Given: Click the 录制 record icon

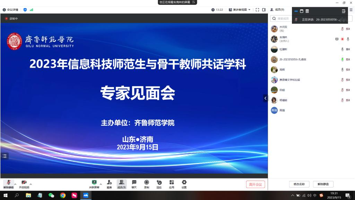Looking at the screenshot, I should [x=146, y=182].
